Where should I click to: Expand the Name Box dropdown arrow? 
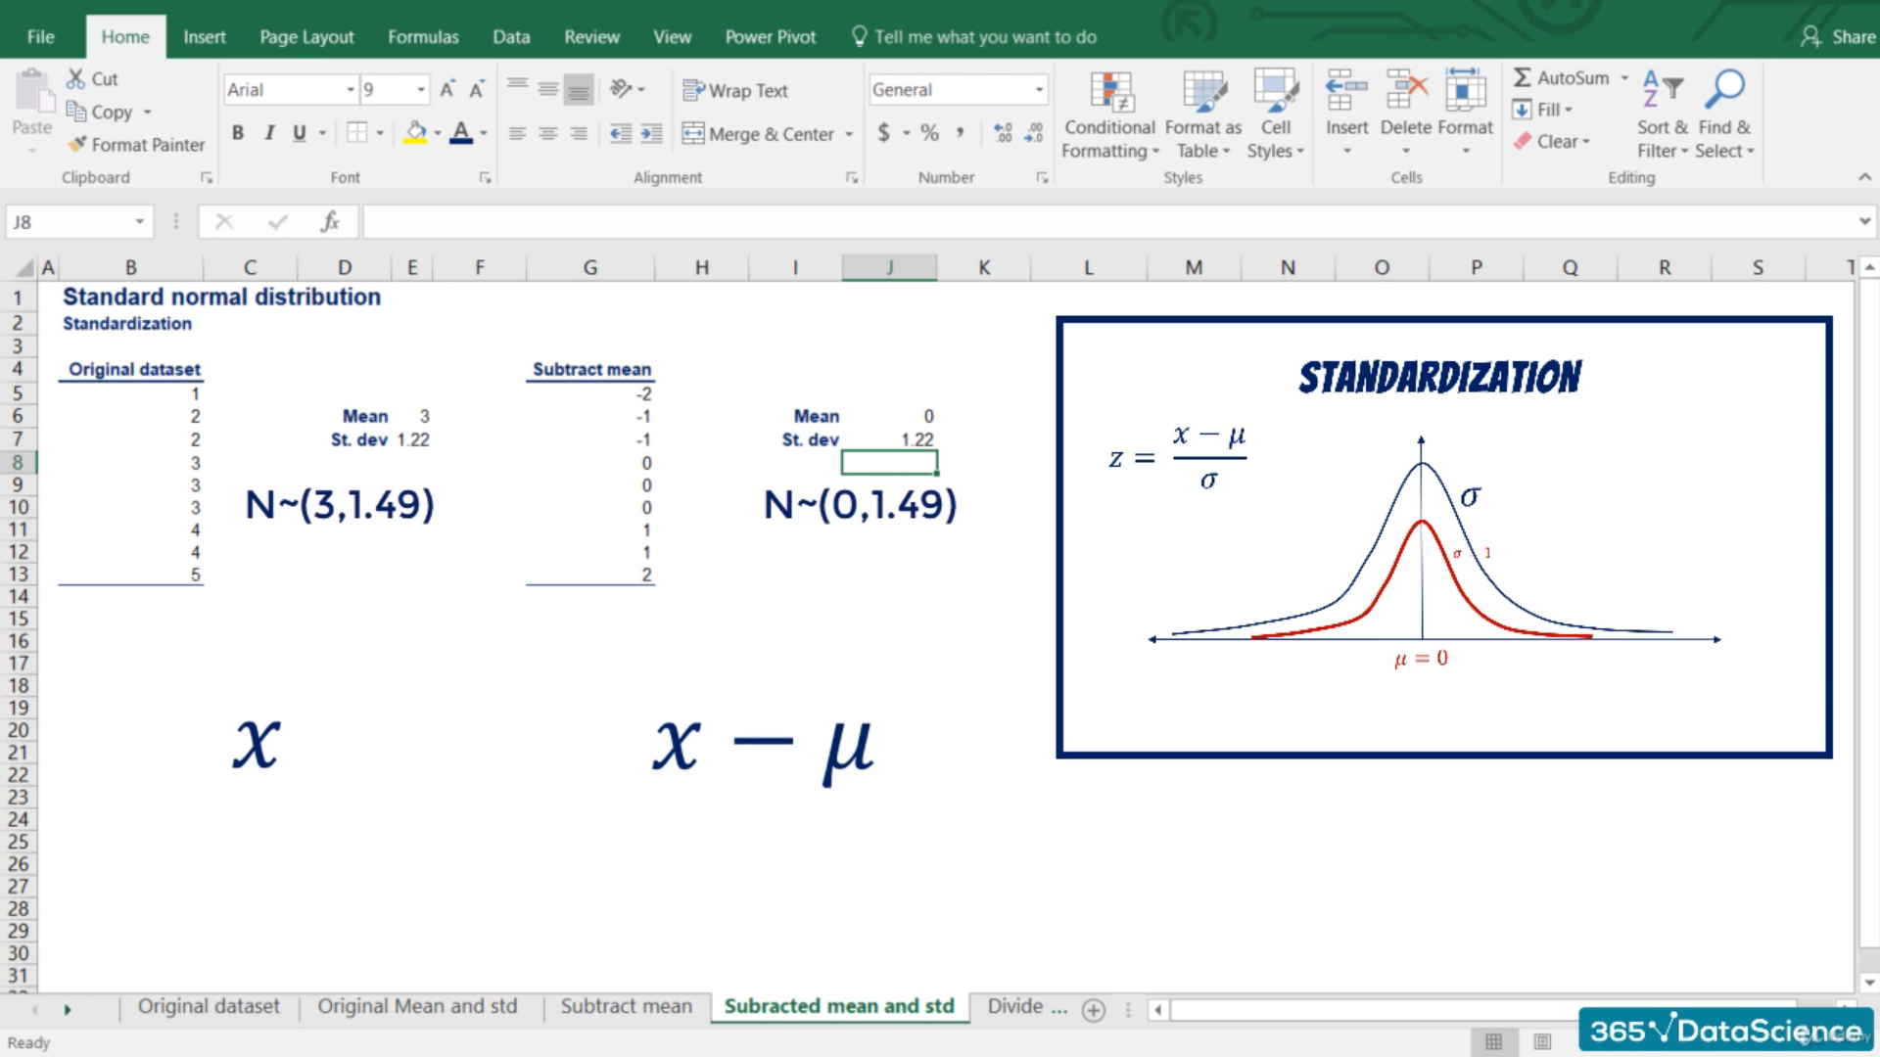pyautogui.click(x=139, y=222)
